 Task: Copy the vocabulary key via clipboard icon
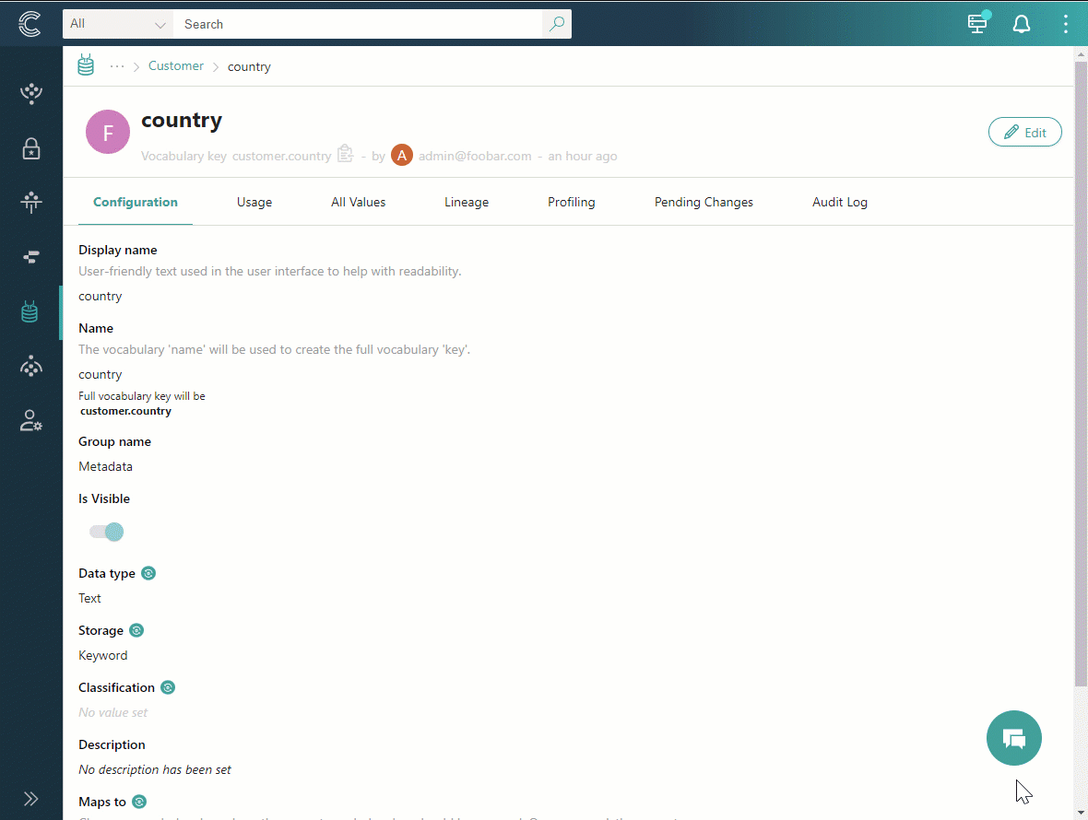point(345,154)
